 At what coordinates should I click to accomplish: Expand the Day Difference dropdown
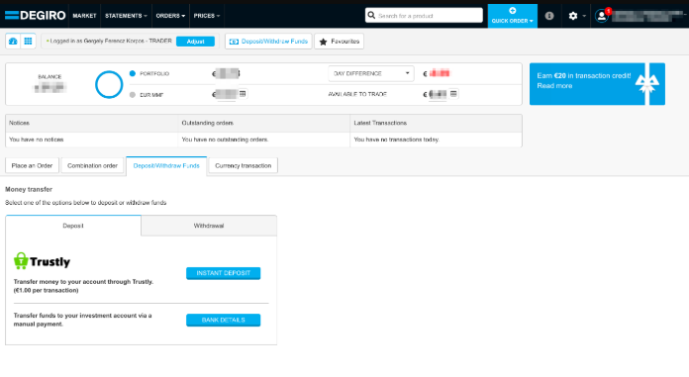pyautogui.click(x=371, y=73)
